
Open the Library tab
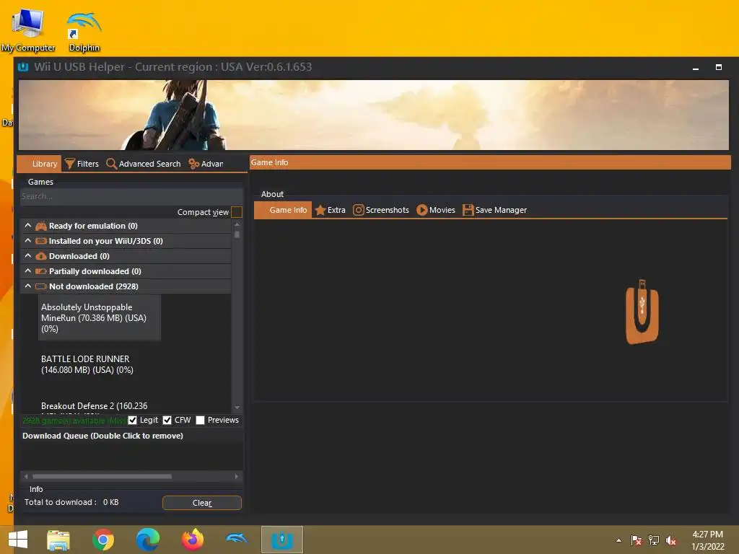click(x=40, y=164)
